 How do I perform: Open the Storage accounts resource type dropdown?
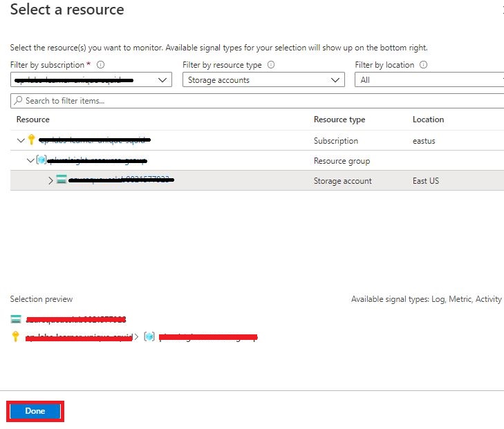(263, 80)
